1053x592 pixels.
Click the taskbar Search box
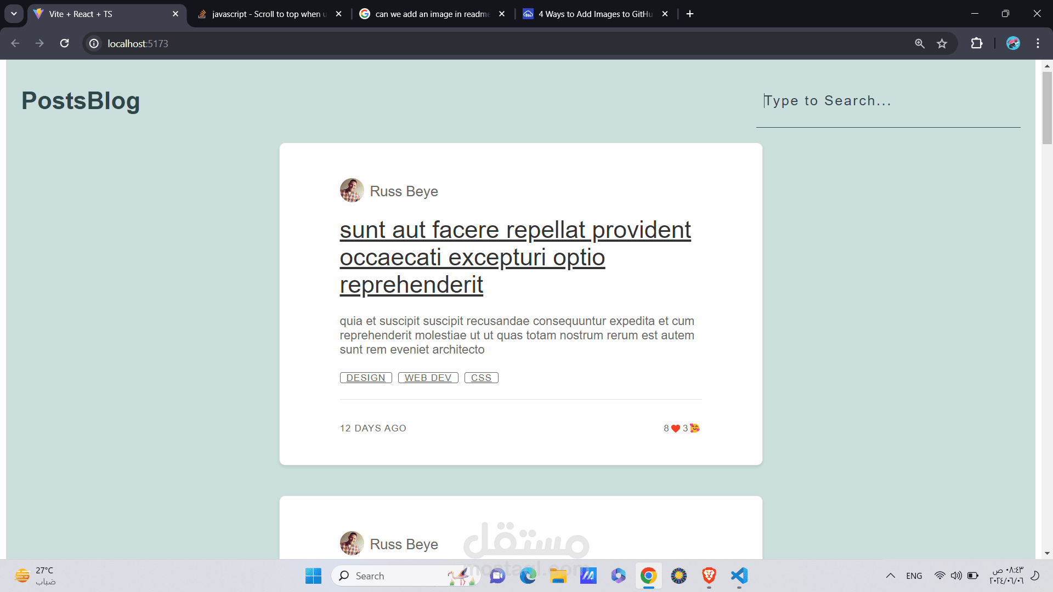406,576
